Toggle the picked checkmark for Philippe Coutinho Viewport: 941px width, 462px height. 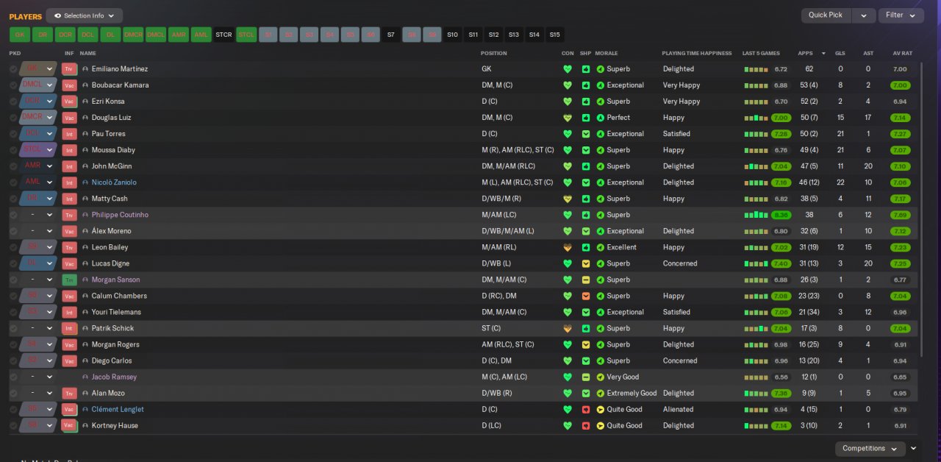(13, 215)
